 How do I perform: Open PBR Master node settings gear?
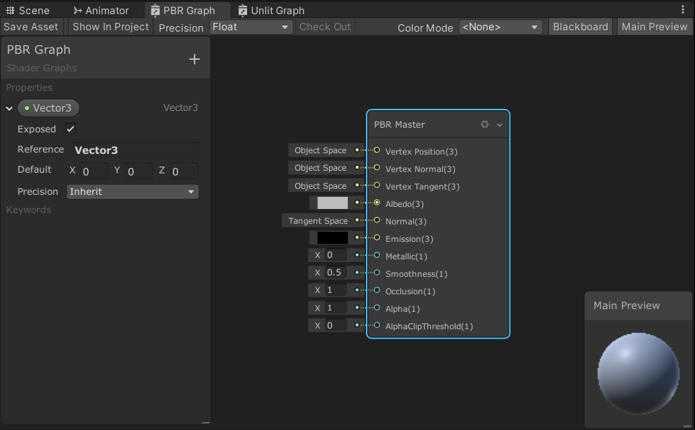pyautogui.click(x=485, y=124)
